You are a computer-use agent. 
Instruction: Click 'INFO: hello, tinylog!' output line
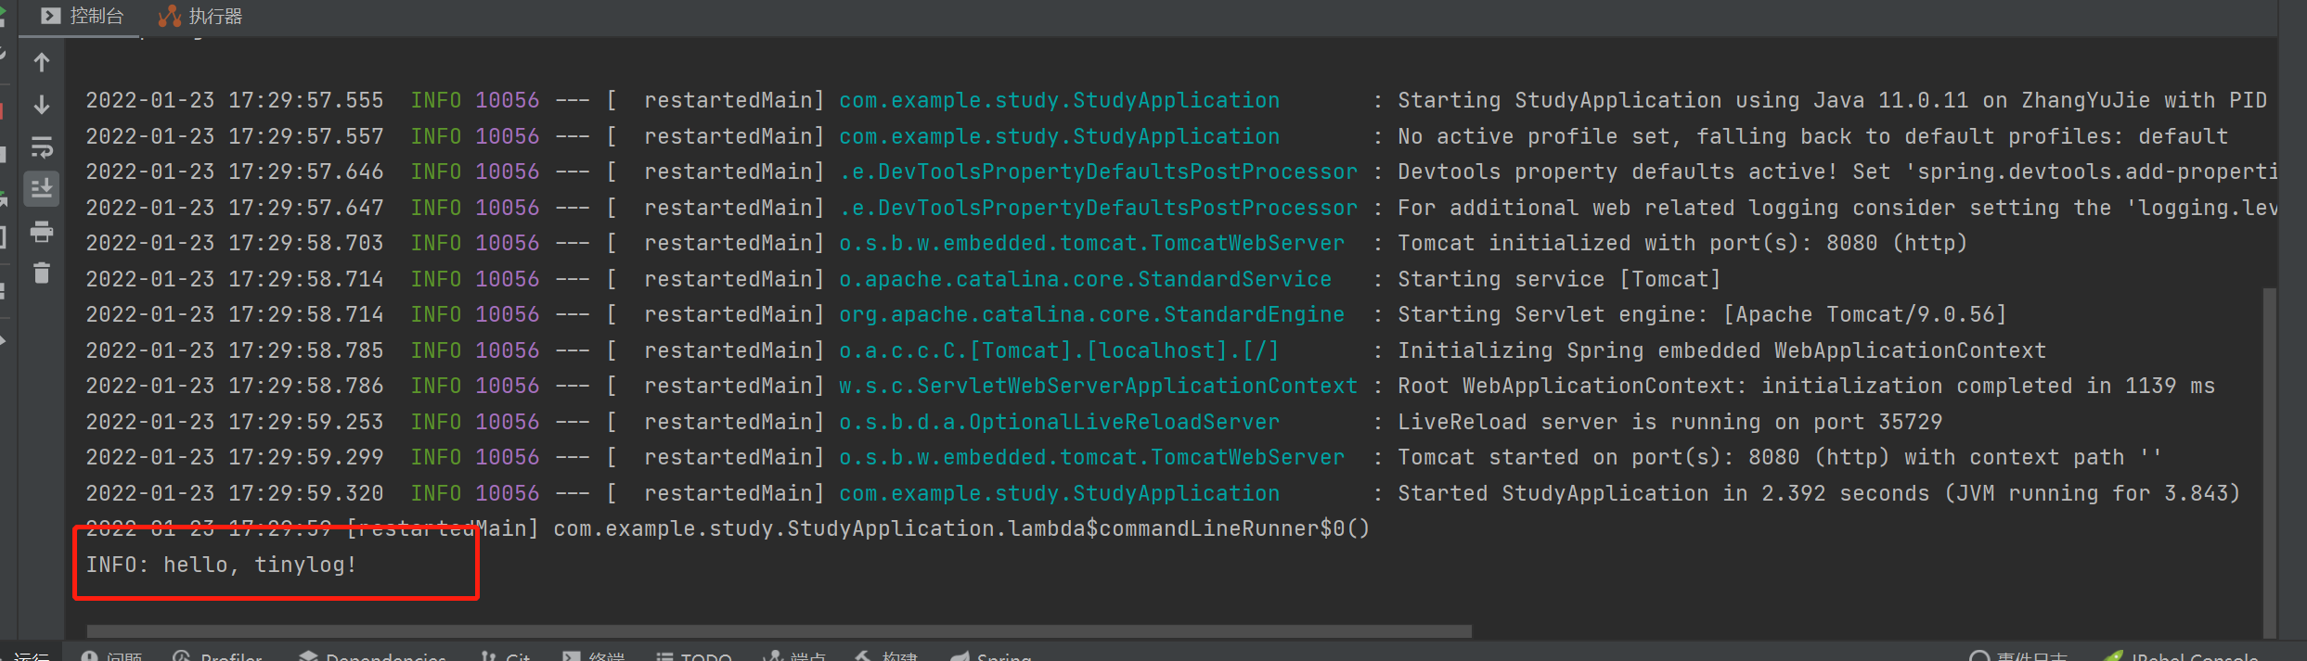pyautogui.click(x=222, y=565)
